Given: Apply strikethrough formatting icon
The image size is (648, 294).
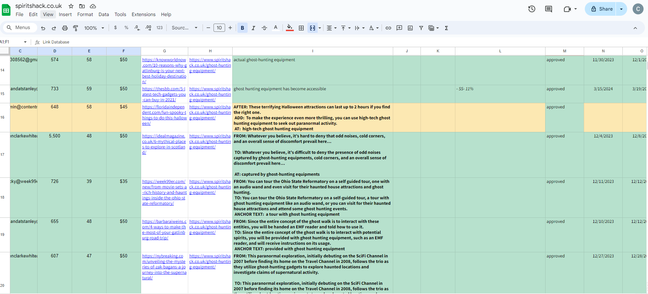Looking at the screenshot, I should coord(264,28).
